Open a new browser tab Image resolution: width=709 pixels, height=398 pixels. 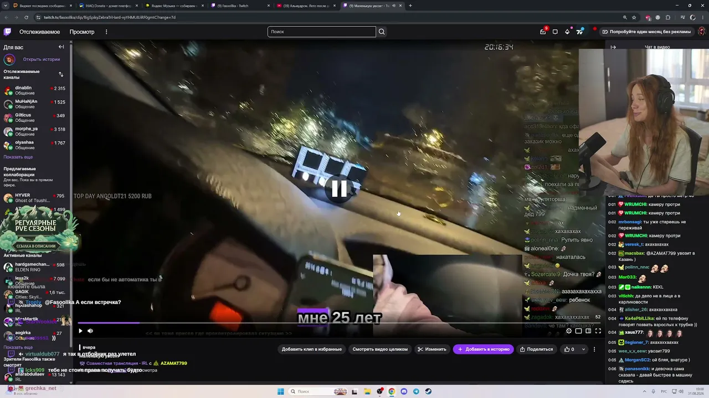pyautogui.click(x=410, y=6)
